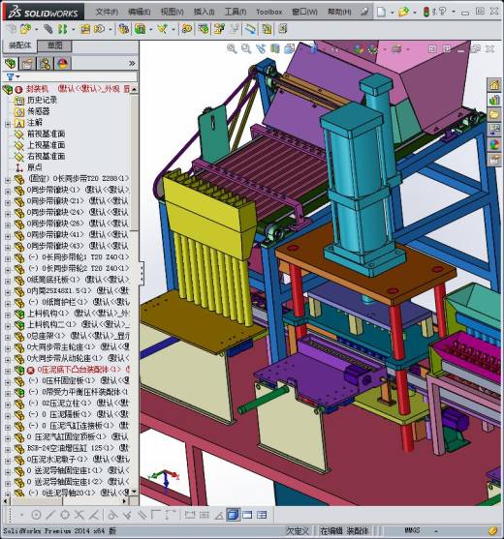
Task: Click the Instant3D toolbar icon
Action: pyautogui.click(x=250, y=29)
